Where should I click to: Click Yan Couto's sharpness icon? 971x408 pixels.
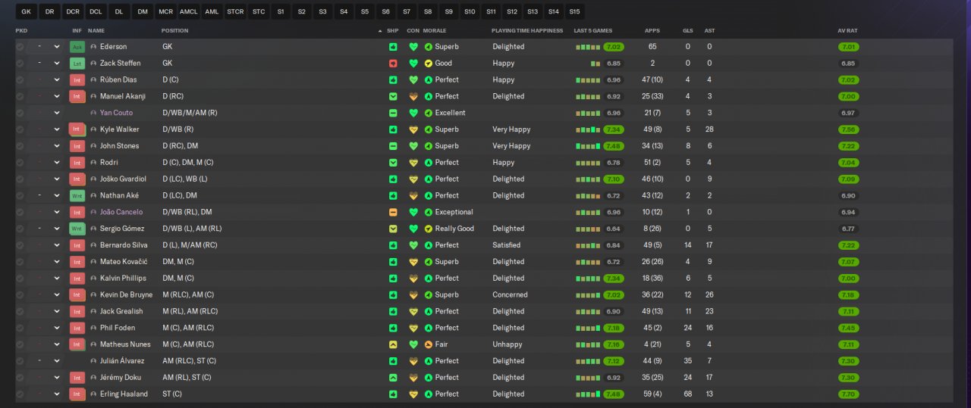393,113
